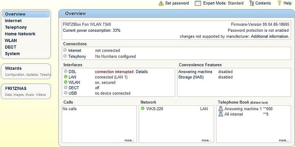This screenshot has height=147, width=295.
Task: Click the green WLAN status indicator
Action: pos(66,82)
